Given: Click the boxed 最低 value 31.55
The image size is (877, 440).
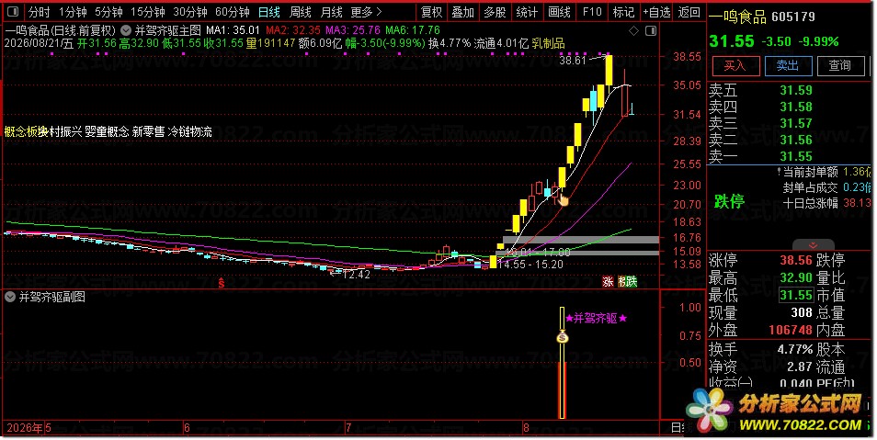Looking at the screenshot, I should coord(796,295).
